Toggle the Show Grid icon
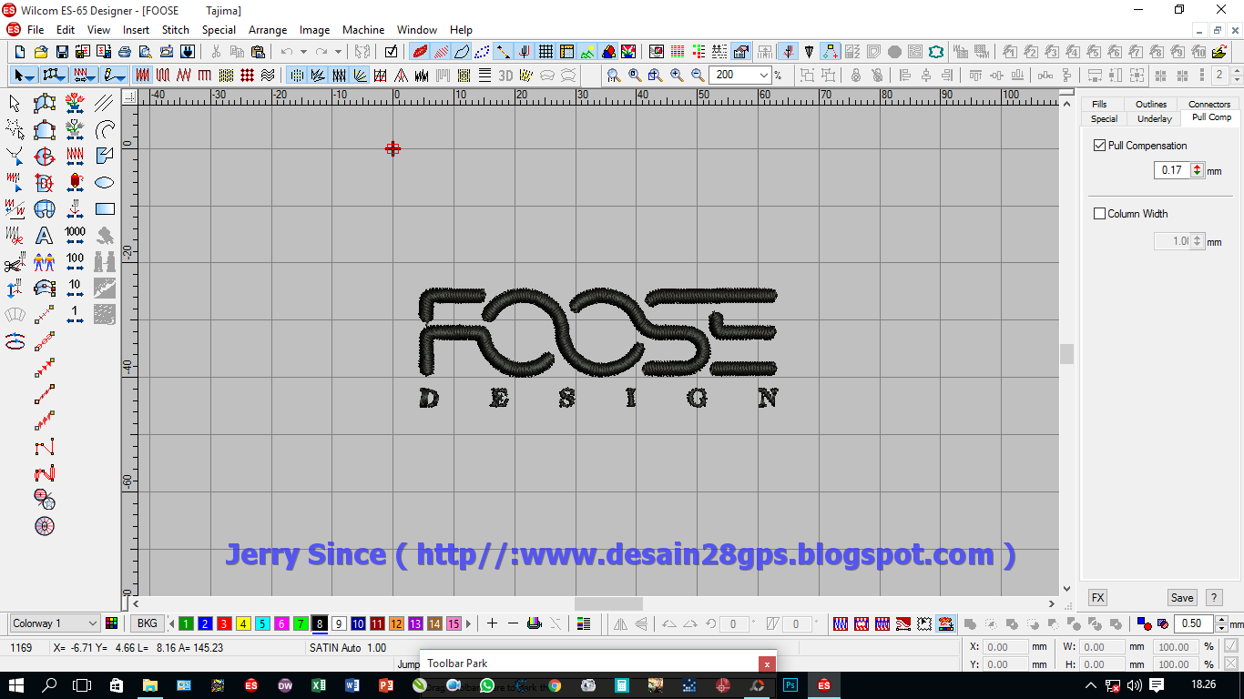 [546, 52]
